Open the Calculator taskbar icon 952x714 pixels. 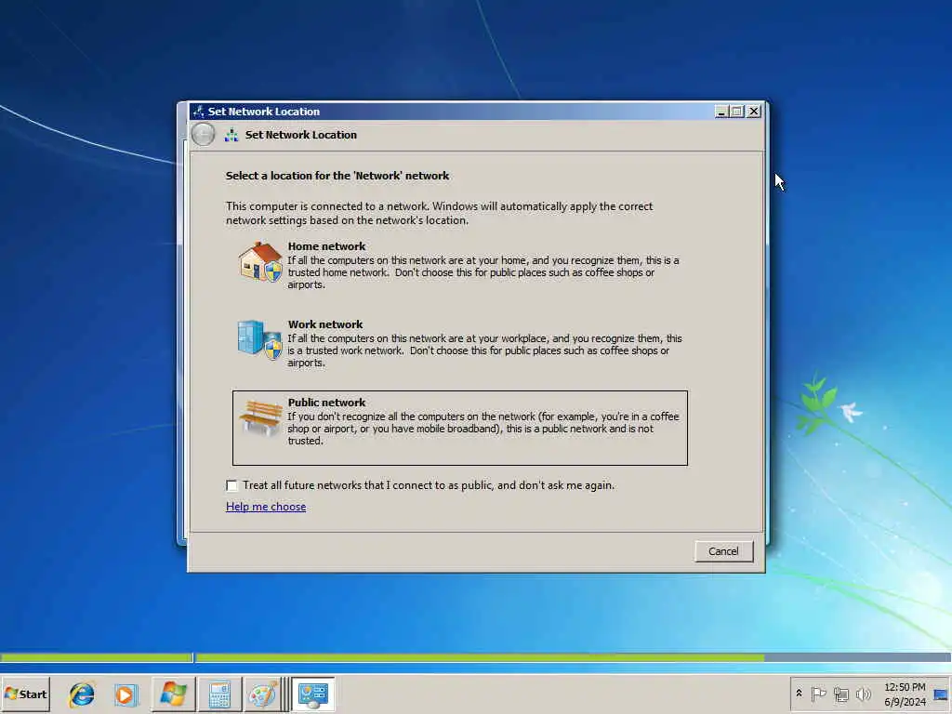[219, 694]
